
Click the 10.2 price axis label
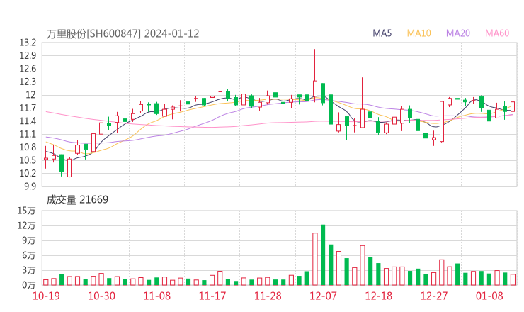pos(28,174)
